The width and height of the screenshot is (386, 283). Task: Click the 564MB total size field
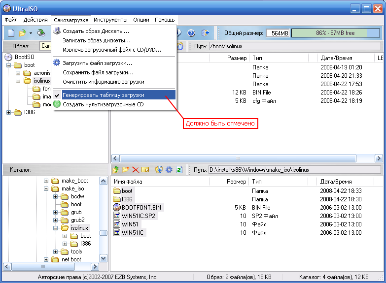click(x=278, y=33)
